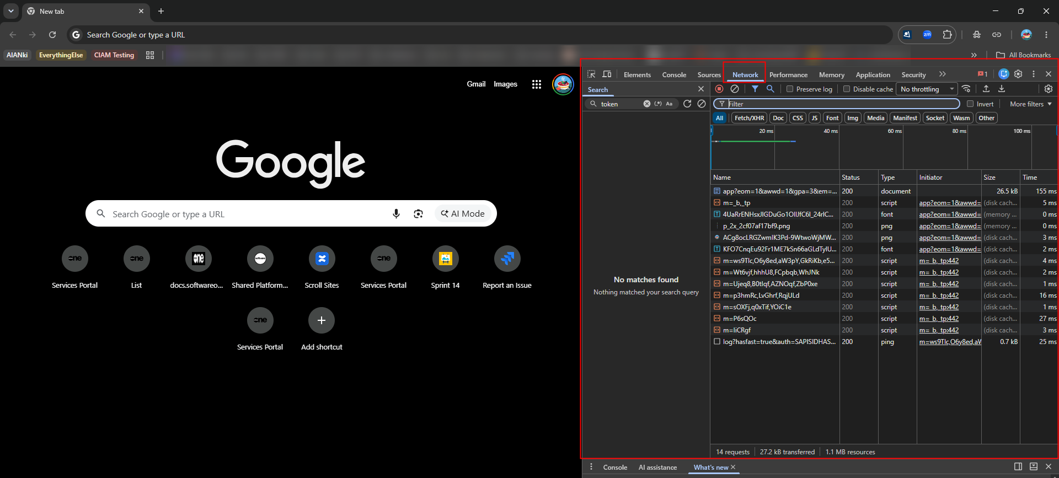Open the bookmarks tab groups grid icon
1059x478 pixels.
150,55
